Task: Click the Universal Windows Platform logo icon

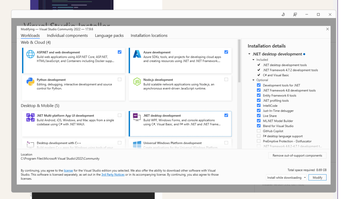Action: point(137,144)
